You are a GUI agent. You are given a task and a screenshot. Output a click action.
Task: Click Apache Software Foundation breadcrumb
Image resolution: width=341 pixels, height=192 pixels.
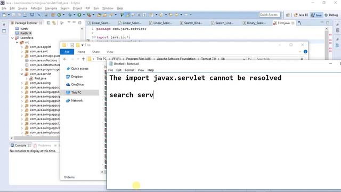coord(176,59)
